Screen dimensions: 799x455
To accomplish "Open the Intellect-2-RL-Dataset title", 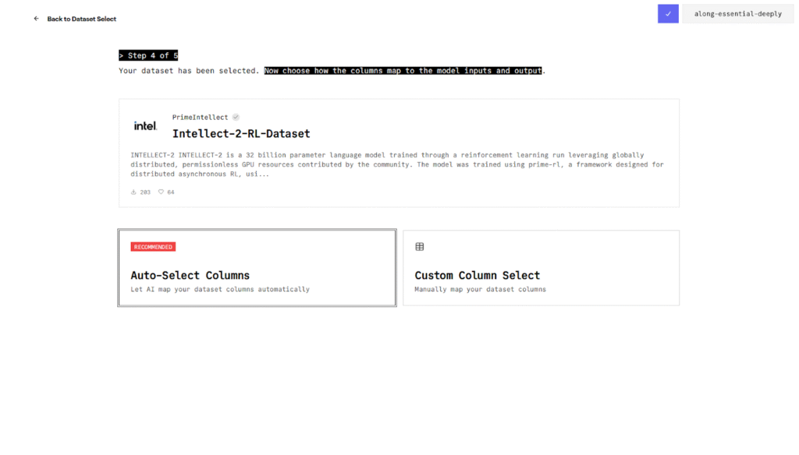I will click(x=241, y=133).
